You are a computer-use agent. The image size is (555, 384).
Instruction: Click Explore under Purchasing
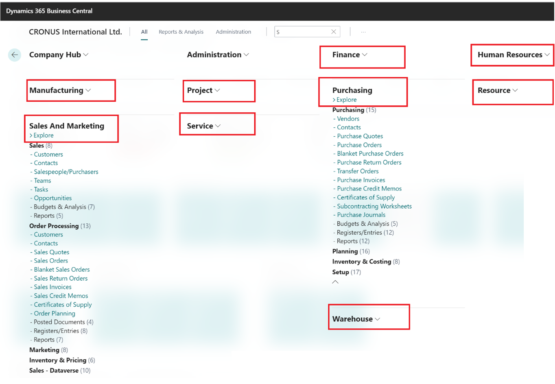[346, 100]
